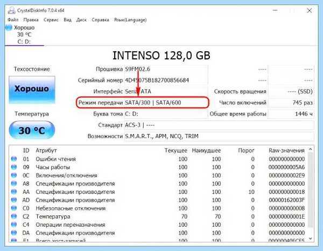
Task: Open the Сервис menu
Action: pyautogui.click(x=51, y=20)
